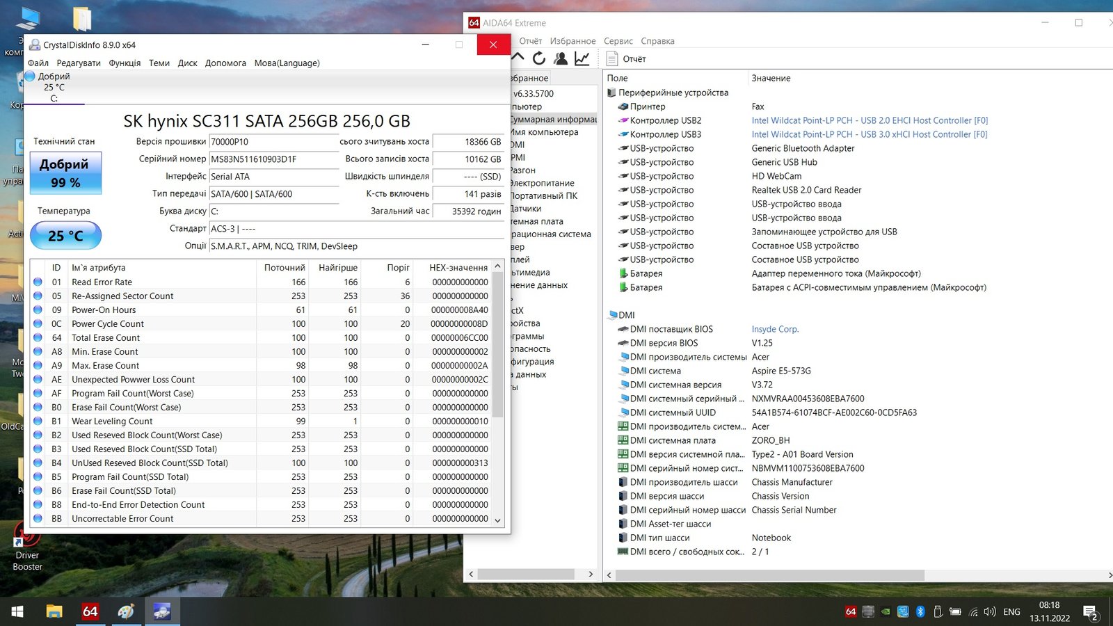Viewport: 1113px width, 626px height.
Task: Open the AIDA64 graph chart toolbar icon
Action: tap(582, 58)
